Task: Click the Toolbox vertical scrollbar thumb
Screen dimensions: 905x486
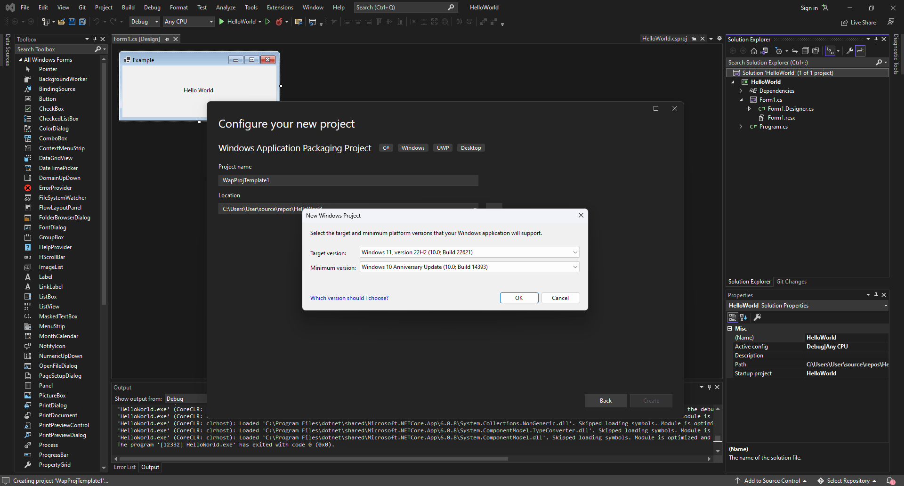Action: (104, 184)
